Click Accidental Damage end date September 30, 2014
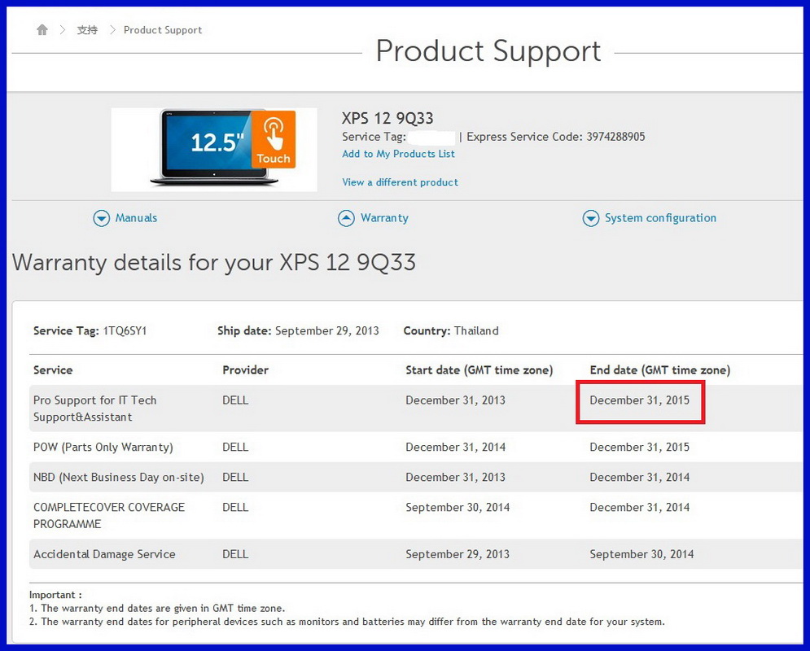 [641, 554]
